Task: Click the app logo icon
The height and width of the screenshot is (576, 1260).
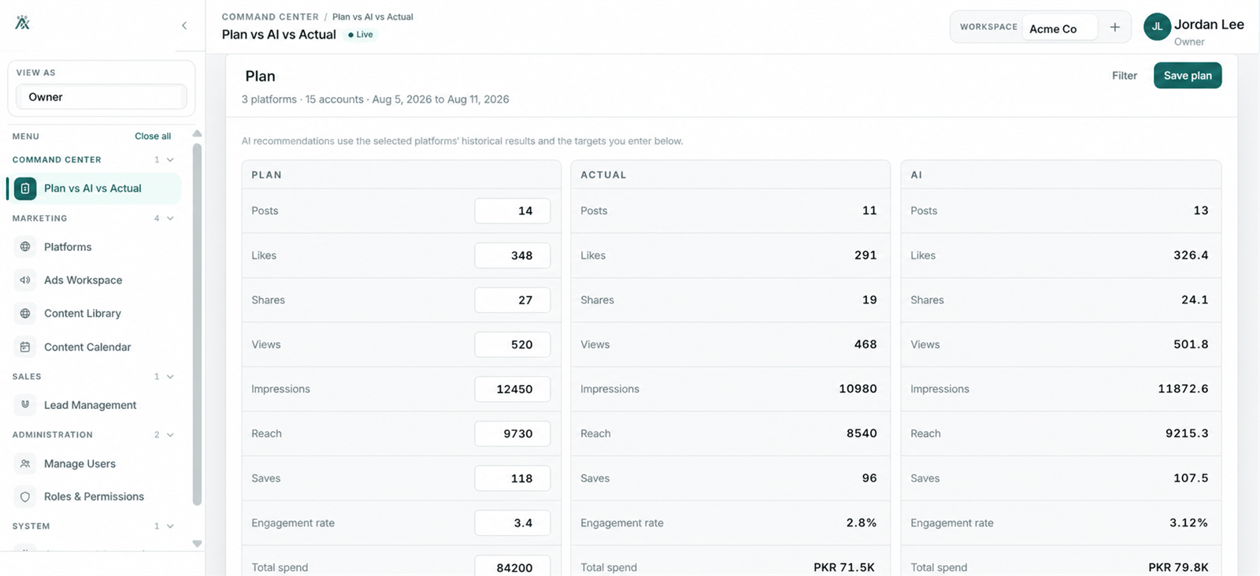Action: point(23,22)
